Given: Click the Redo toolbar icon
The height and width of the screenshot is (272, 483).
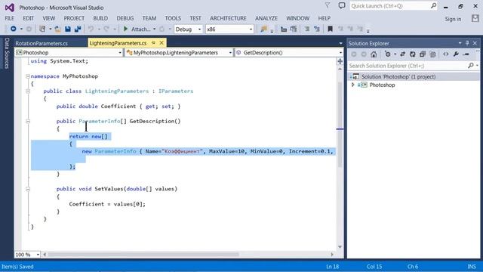Looking at the screenshot, I should point(106,29).
